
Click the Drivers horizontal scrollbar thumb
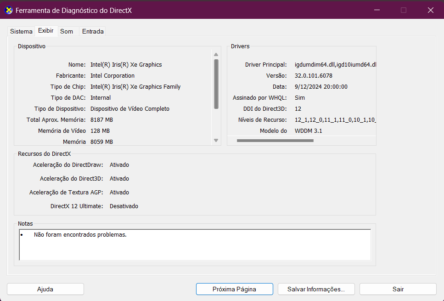click(275, 141)
